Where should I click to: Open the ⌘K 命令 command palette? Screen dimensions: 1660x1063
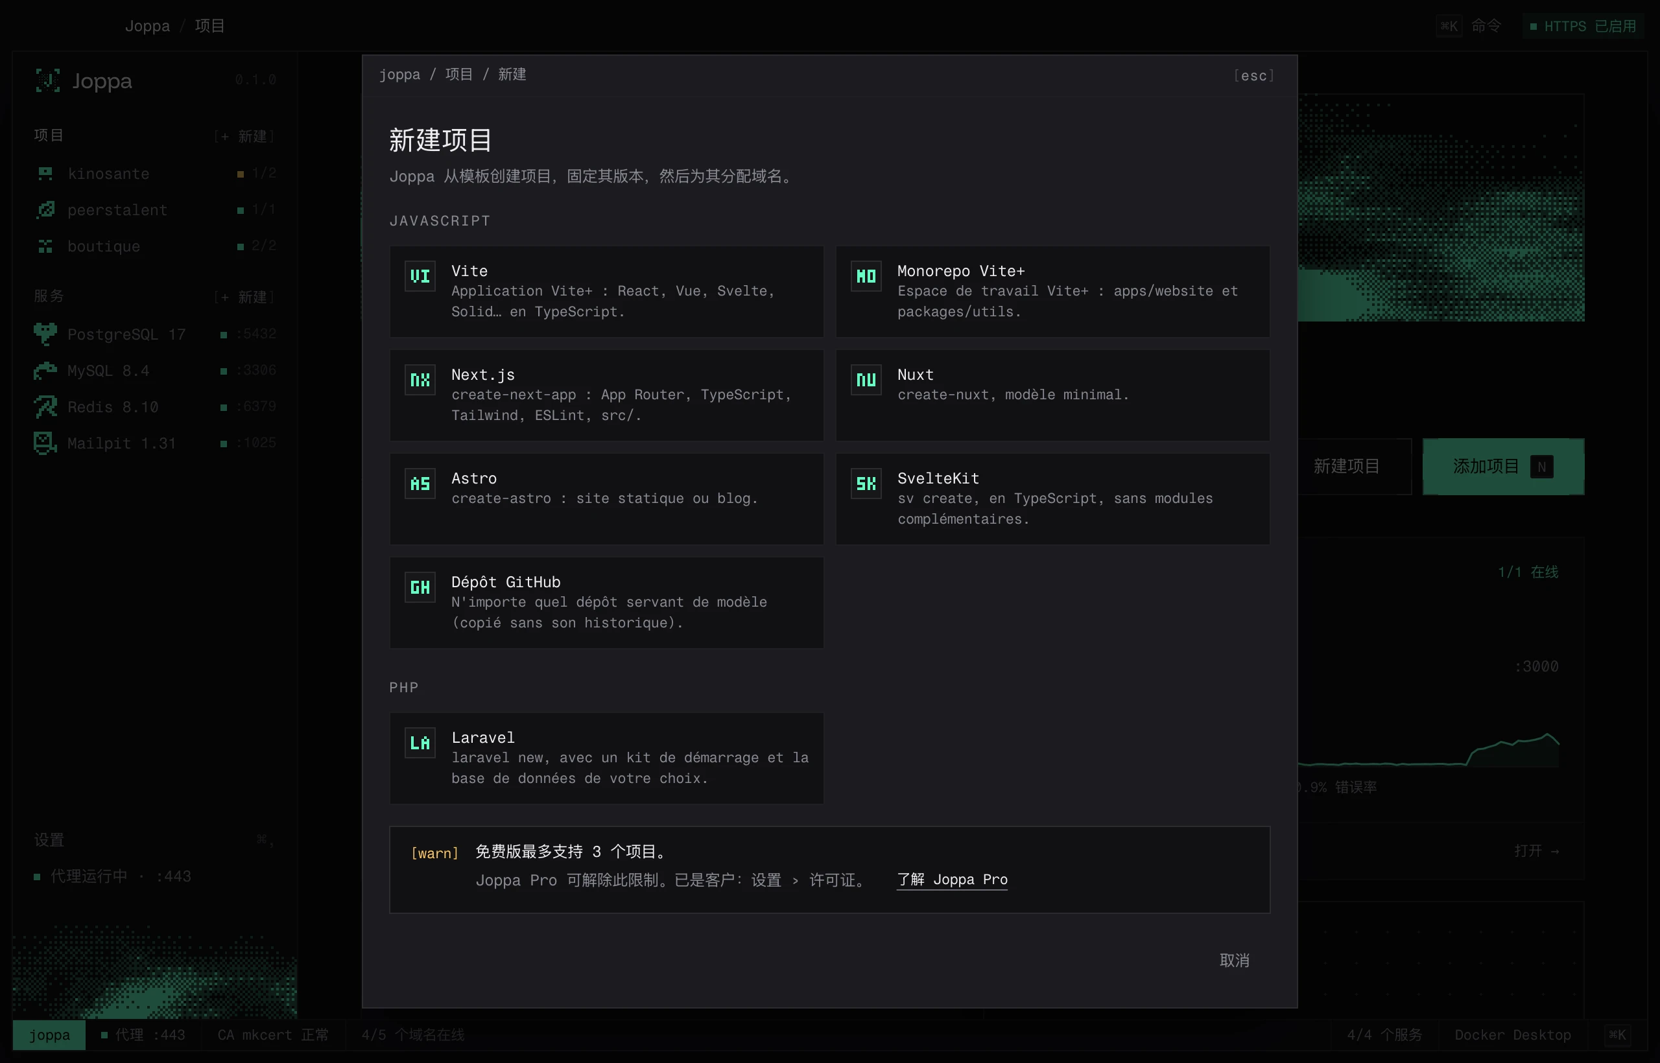click(1469, 26)
